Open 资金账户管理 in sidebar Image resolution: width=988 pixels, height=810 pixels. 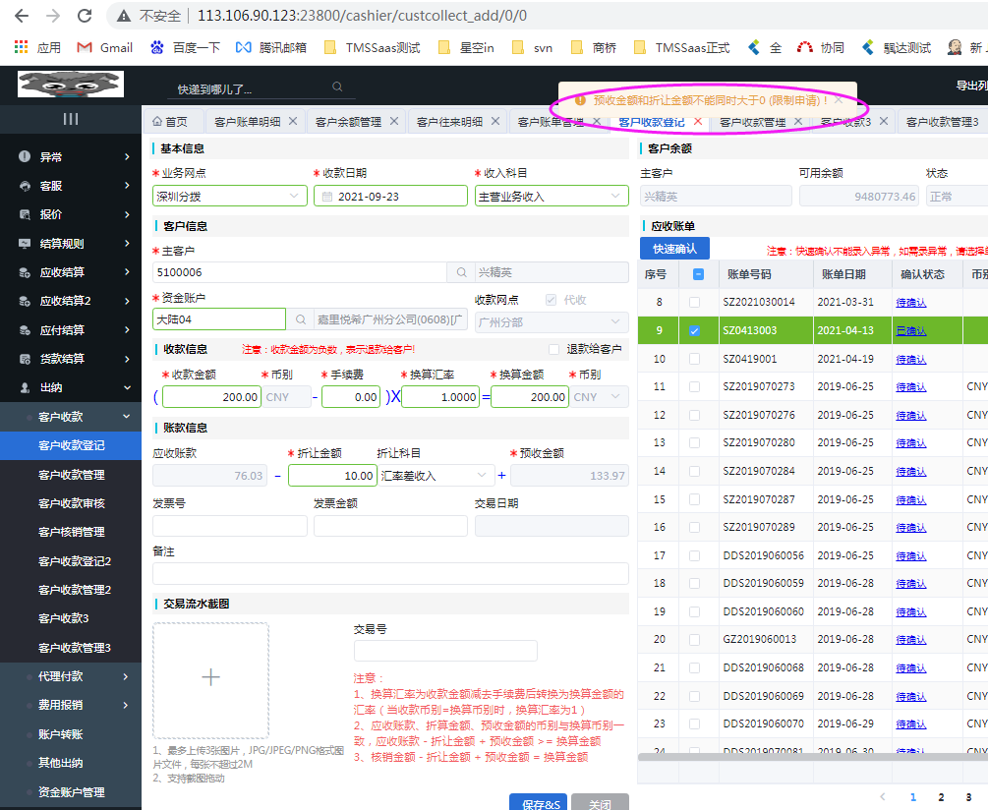(71, 792)
